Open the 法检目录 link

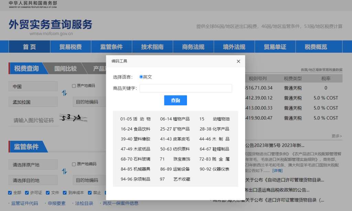click(x=84, y=203)
